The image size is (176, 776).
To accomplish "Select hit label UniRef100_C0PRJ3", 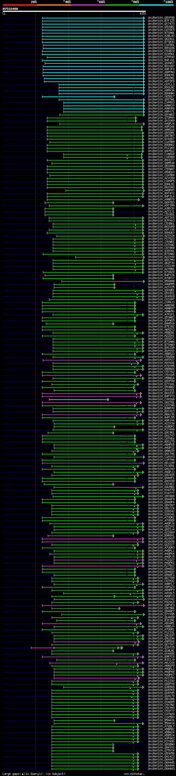I will (x=161, y=303).
